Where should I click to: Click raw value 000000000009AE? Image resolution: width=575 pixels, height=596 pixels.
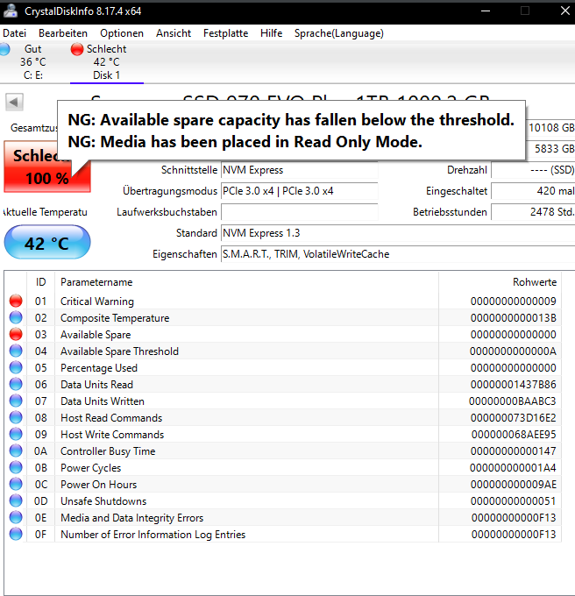(x=513, y=485)
